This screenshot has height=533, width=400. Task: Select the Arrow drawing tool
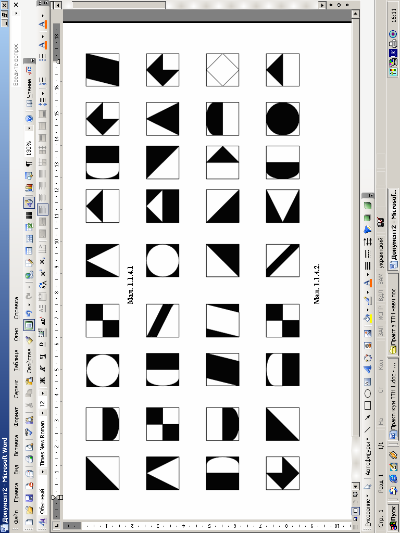[x=368, y=418]
